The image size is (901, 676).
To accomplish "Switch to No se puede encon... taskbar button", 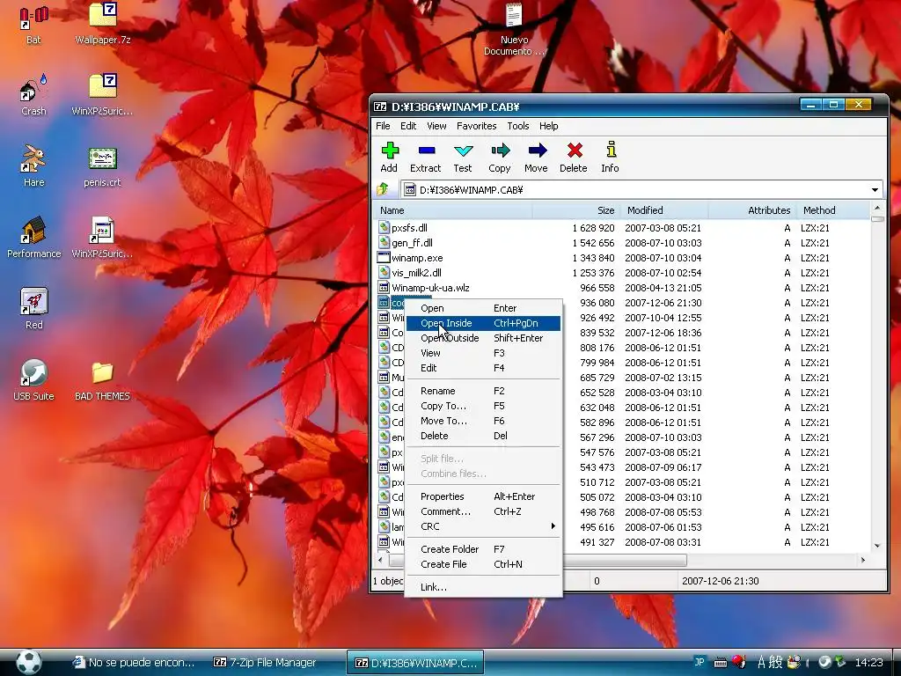I will point(134,662).
